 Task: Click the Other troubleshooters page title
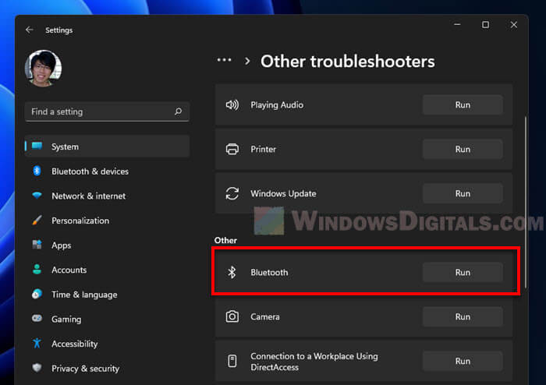click(x=348, y=62)
